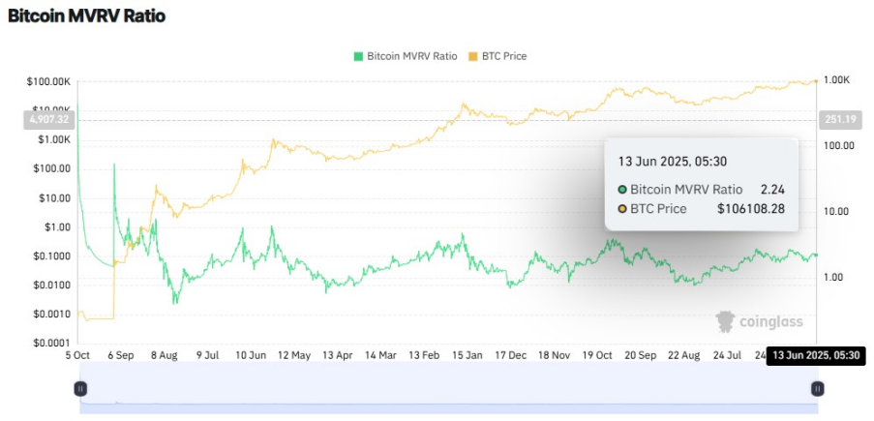Click the 10.00 right axis label
874x421 pixels.
836,211
